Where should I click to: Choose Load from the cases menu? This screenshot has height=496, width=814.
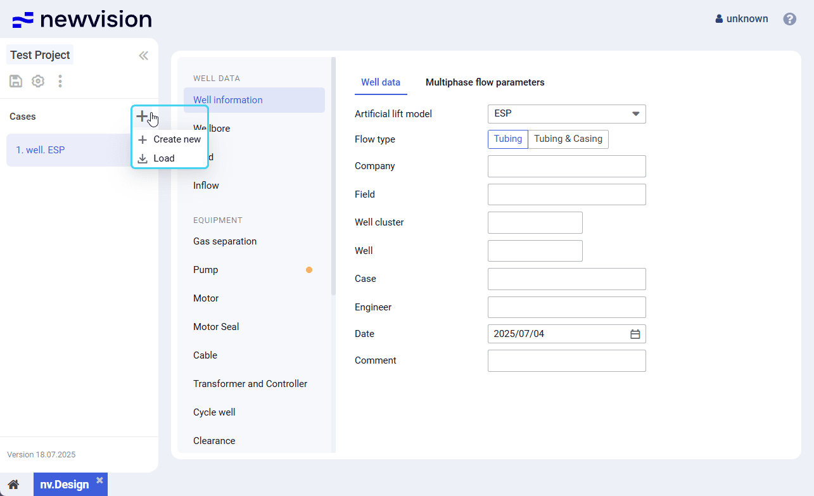pyautogui.click(x=163, y=158)
